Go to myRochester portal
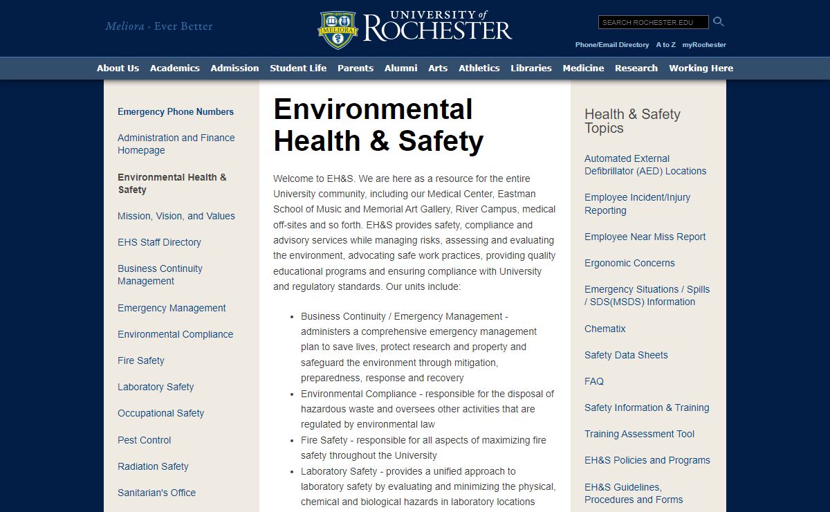Image resolution: width=830 pixels, height=512 pixels. click(704, 45)
